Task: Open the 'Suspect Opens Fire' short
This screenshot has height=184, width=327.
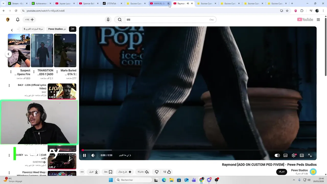Action: tap(19, 50)
